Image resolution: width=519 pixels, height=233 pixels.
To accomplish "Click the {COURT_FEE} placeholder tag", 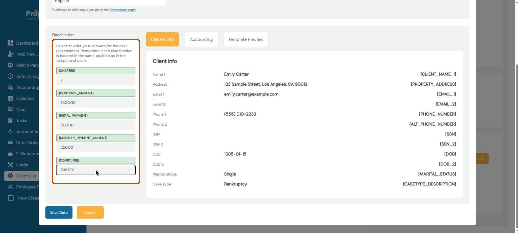I will click(x=96, y=160).
